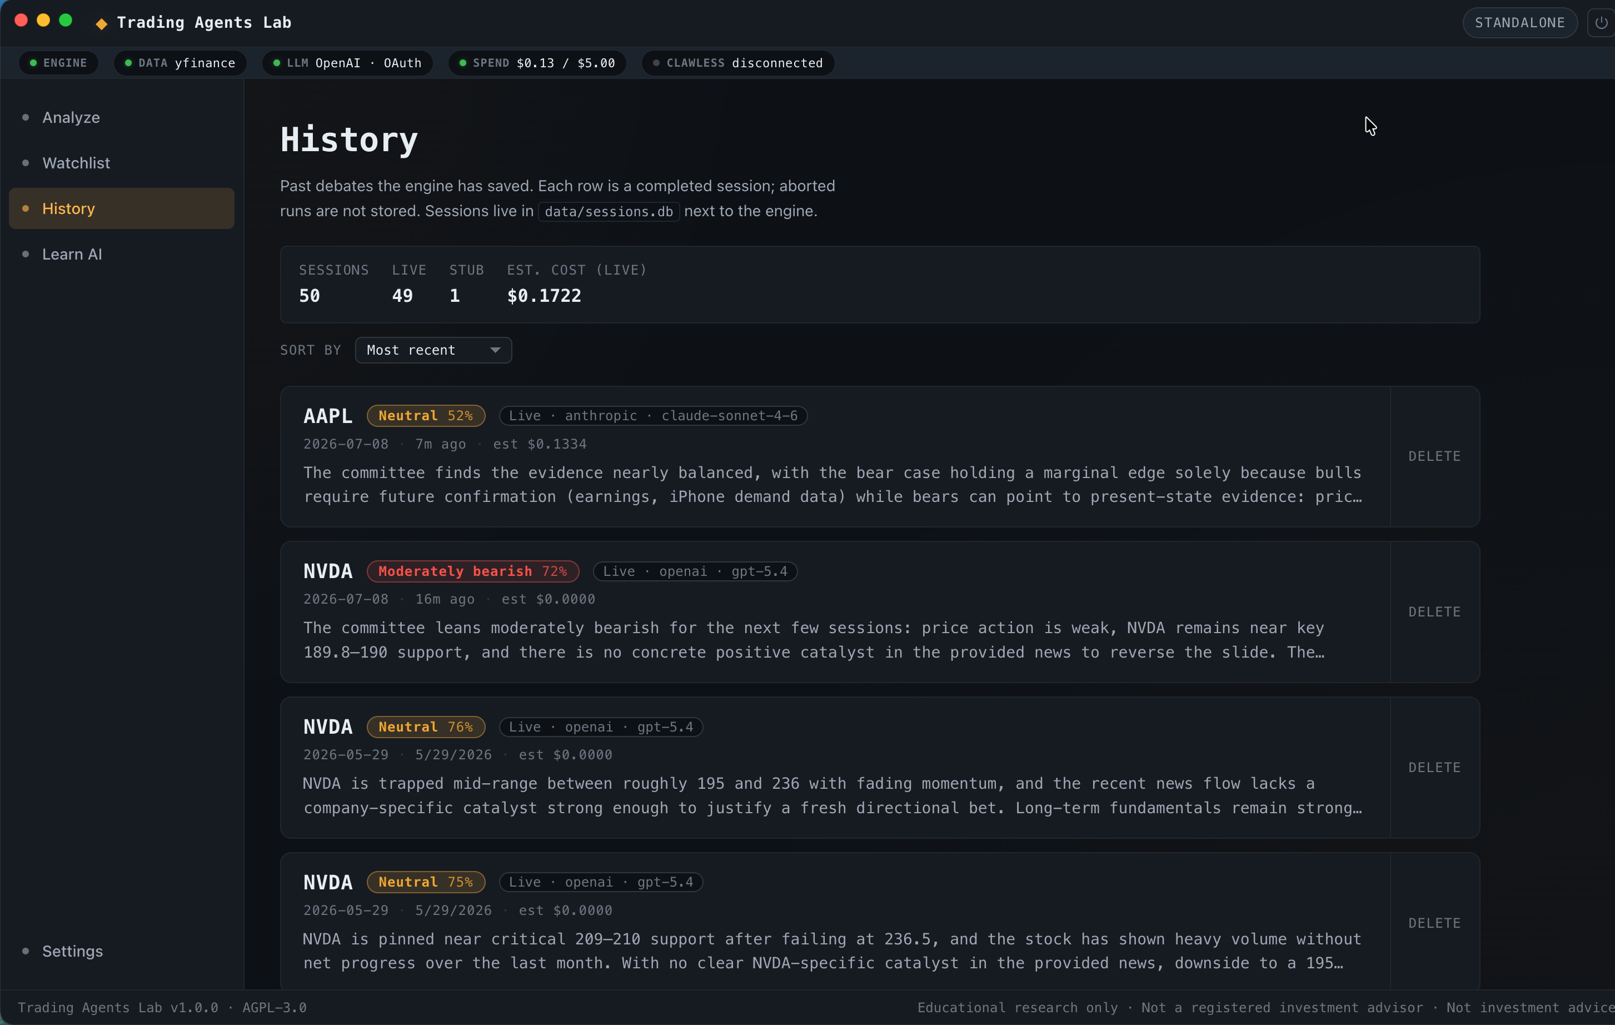Click the estimated cost $0.1722
Image resolution: width=1615 pixels, height=1025 pixels.
click(x=544, y=296)
